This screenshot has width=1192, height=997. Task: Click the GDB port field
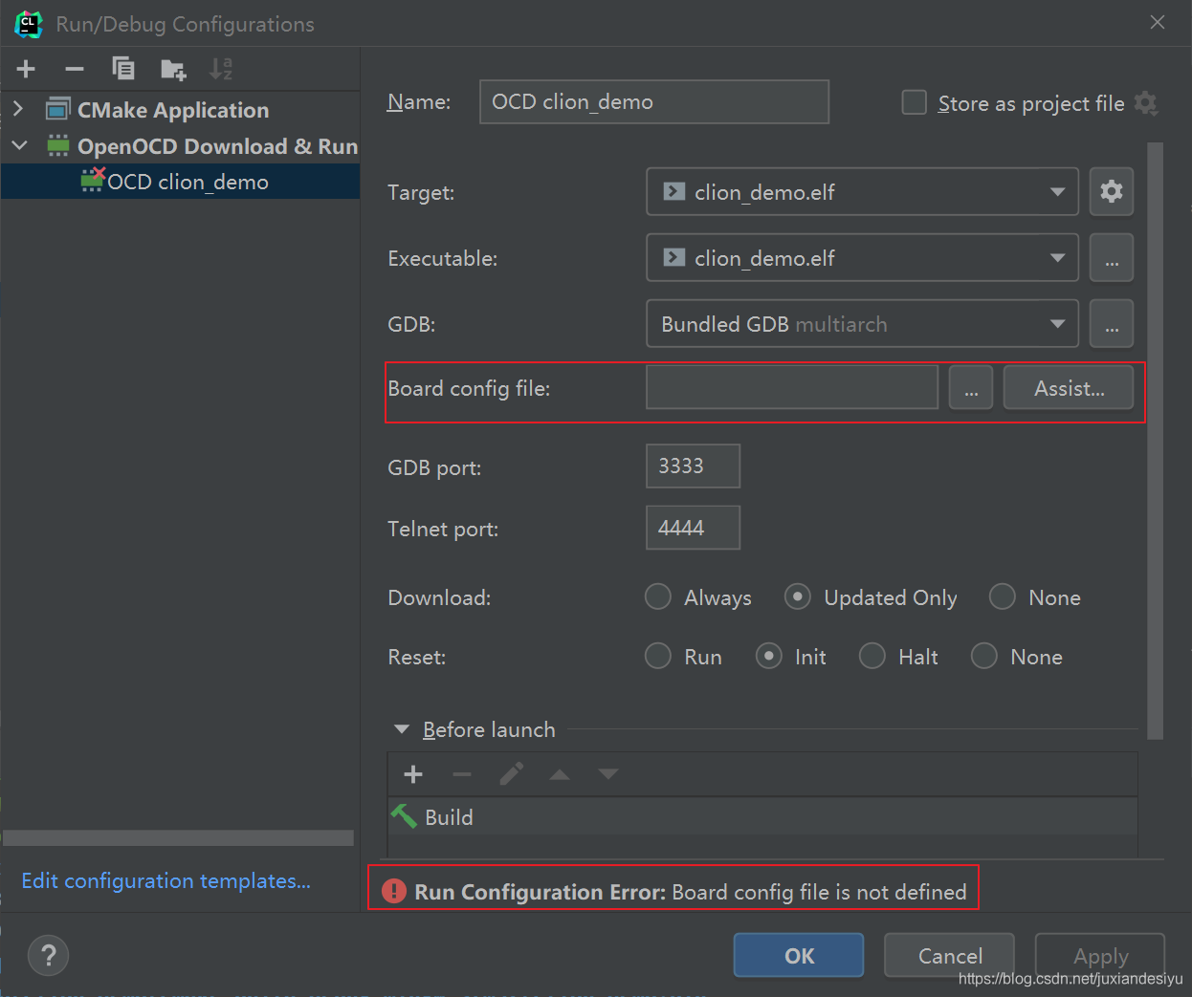coord(693,466)
